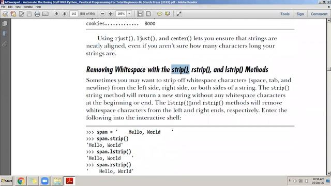This screenshot has width=331, height=186.
Task: Click the heading word 'Removing'
Action: pos(99,70)
